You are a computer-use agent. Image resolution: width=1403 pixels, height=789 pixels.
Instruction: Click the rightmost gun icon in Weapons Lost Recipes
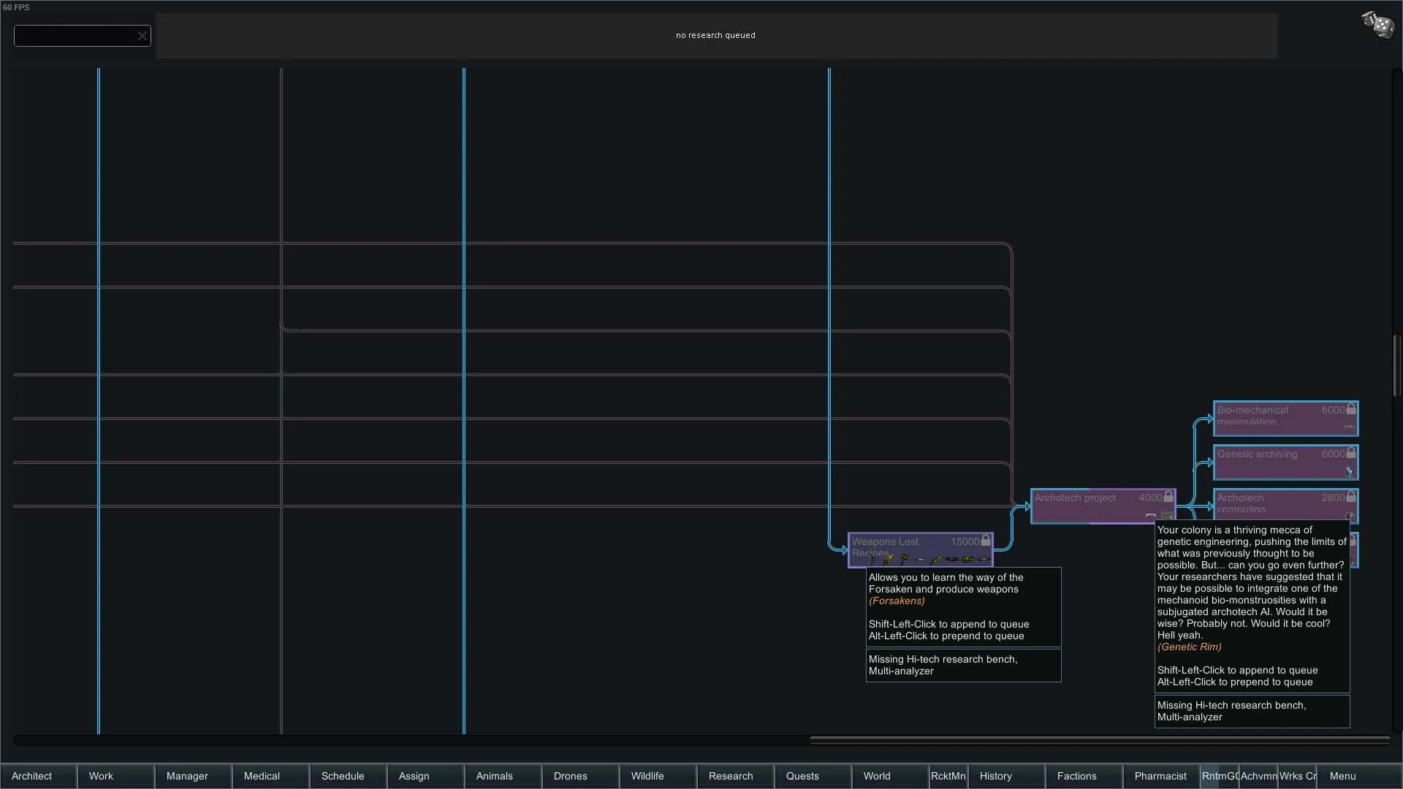(984, 560)
